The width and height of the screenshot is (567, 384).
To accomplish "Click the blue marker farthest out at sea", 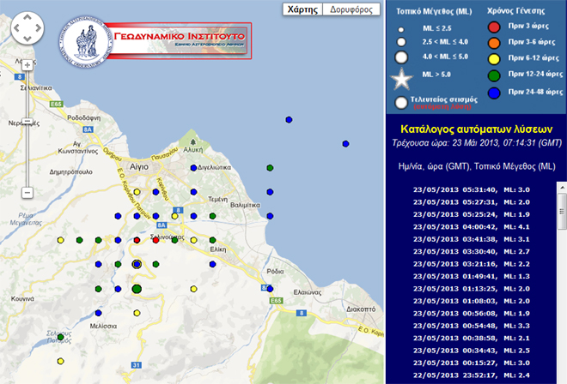I will pyautogui.click(x=345, y=143).
